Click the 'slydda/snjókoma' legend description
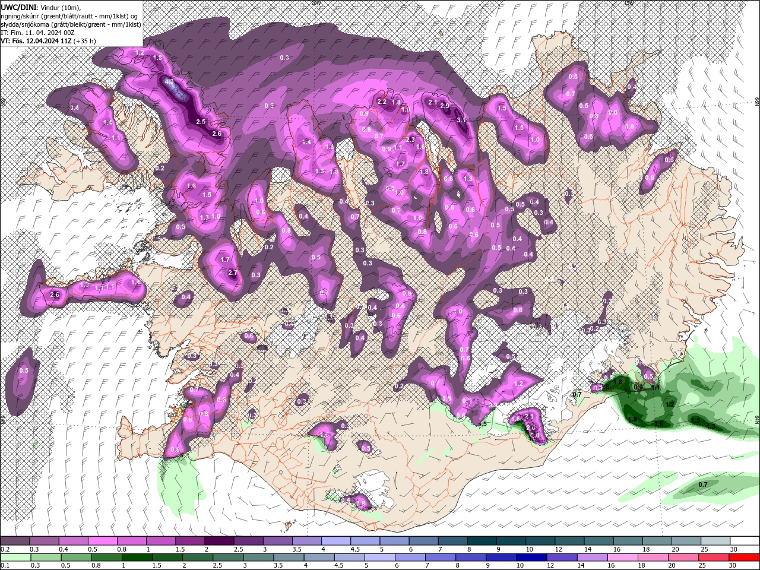Screen dimensions: 760x570 [24, 24]
